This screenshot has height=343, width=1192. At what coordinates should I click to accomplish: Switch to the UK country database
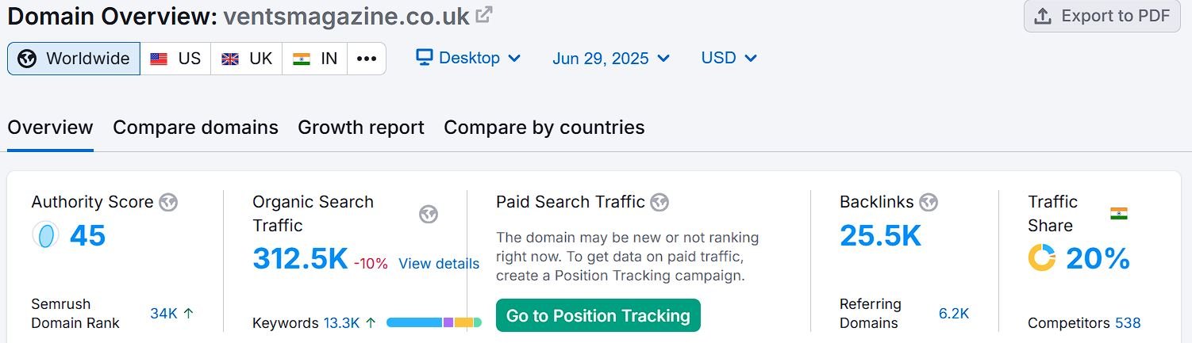(x=247, y=59)
